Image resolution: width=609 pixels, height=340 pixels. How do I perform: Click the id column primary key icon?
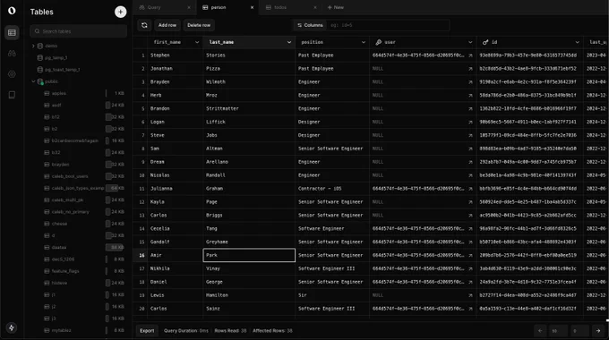click(485, 42)
